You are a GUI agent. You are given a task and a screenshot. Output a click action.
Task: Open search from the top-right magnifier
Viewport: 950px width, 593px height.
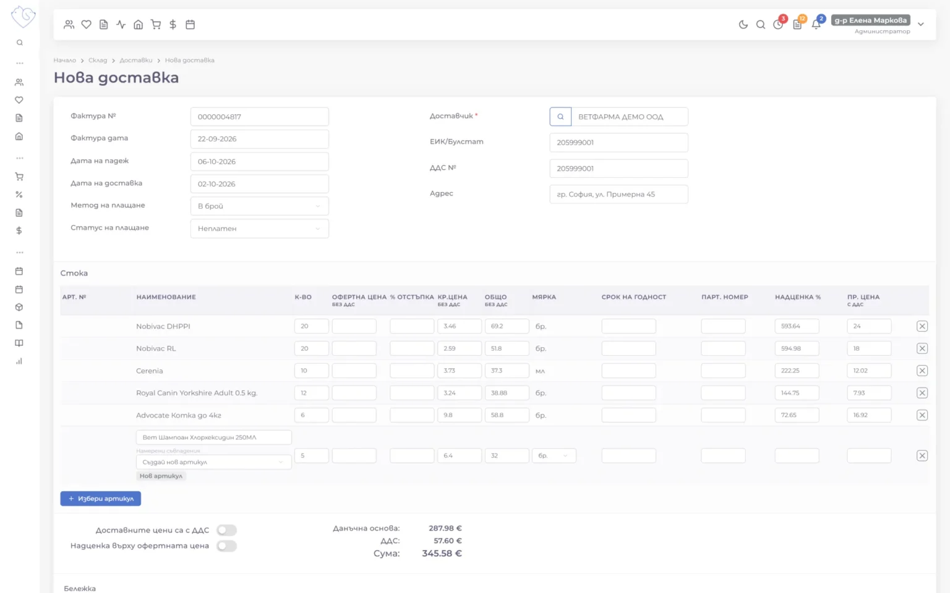click(761, 25)
